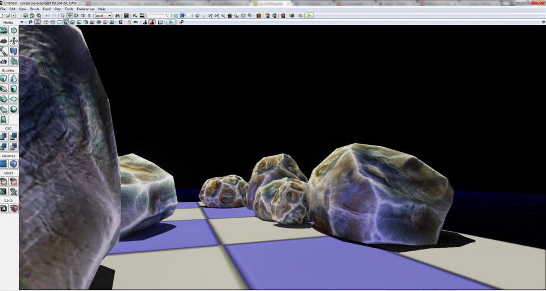Select Mesh paint brush mode icon
Image resolution: width=546 pixels, height=291 pixels.
(3, 51)
